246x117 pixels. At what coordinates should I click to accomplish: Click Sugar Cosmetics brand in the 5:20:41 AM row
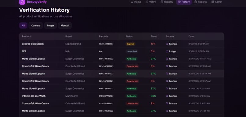[x=75, y=88]
